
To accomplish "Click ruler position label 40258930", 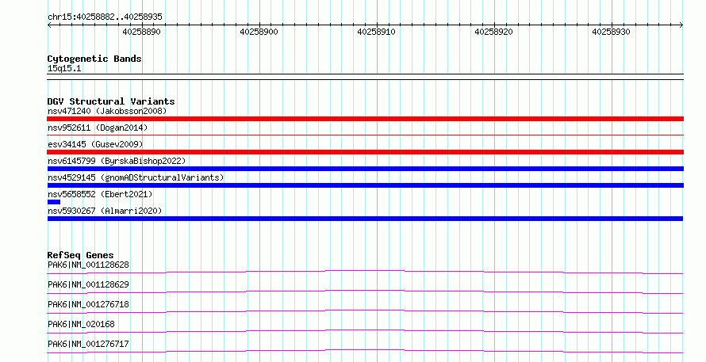I will 611,32.
